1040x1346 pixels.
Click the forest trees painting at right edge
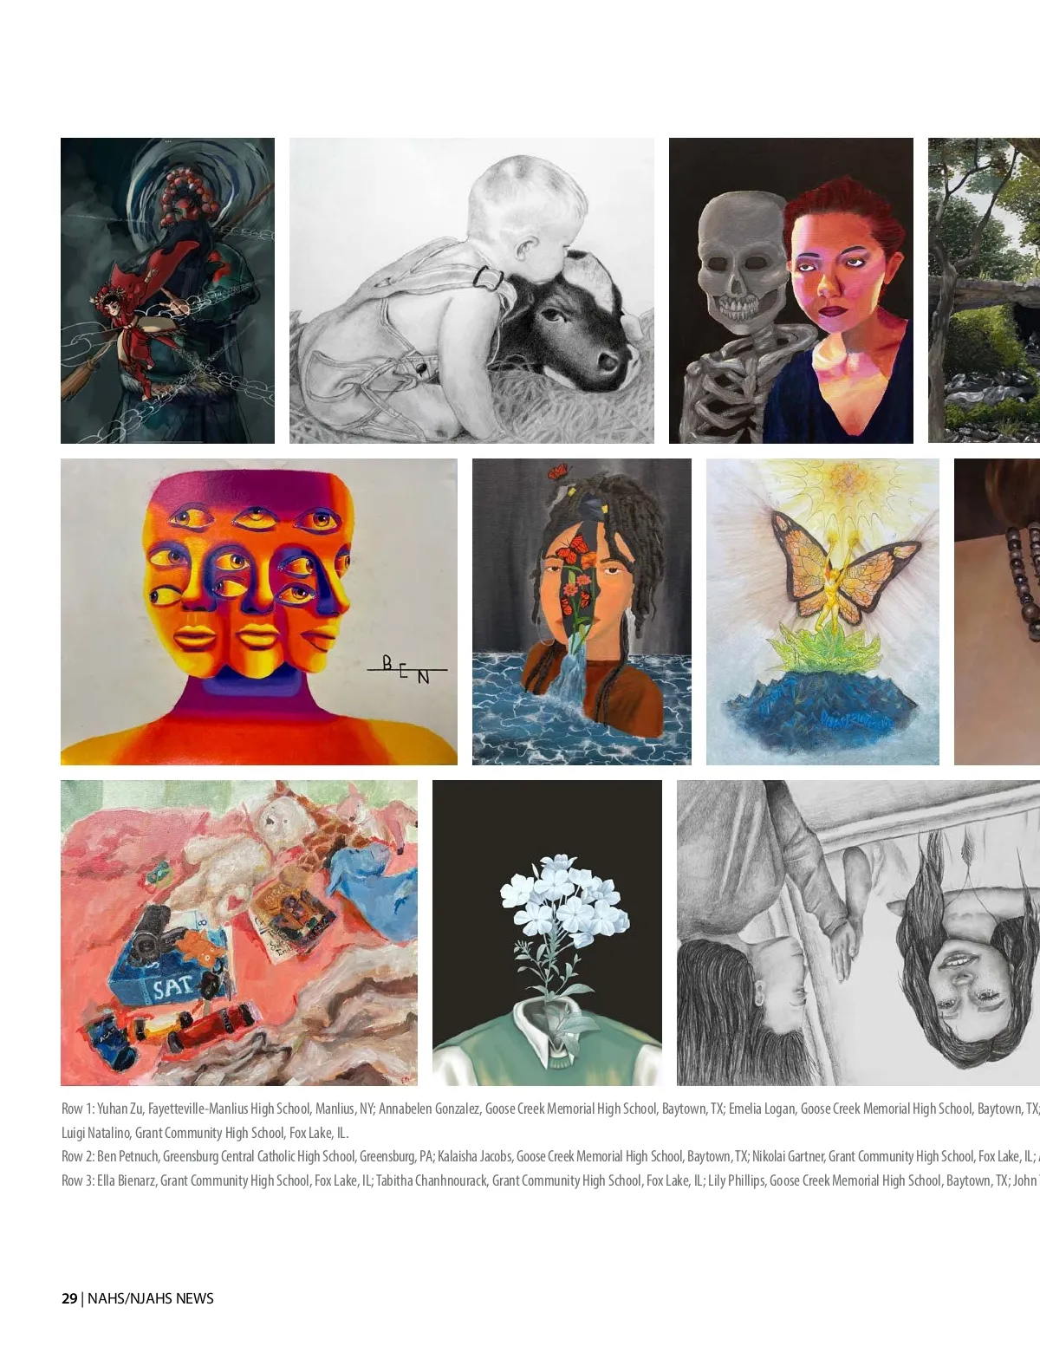click(984, 290)
